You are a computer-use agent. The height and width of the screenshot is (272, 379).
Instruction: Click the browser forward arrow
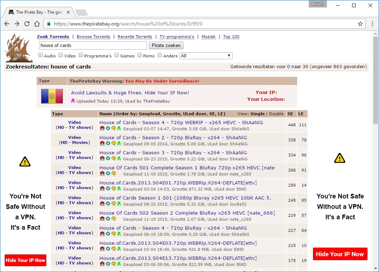[x=17, y=24]
